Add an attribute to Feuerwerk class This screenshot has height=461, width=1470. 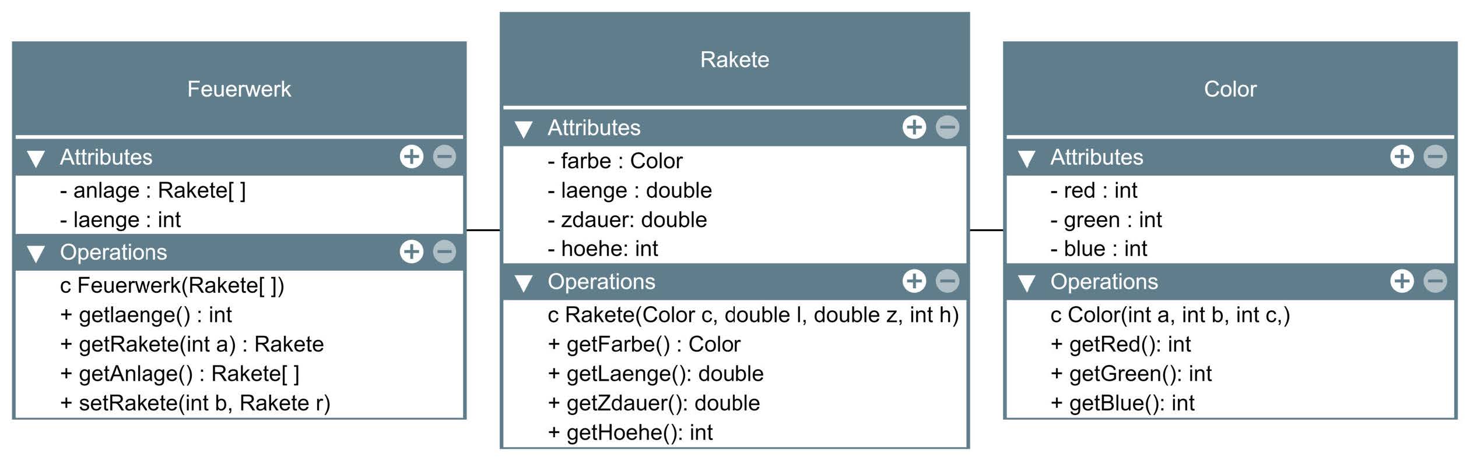(x=411, y=157)
